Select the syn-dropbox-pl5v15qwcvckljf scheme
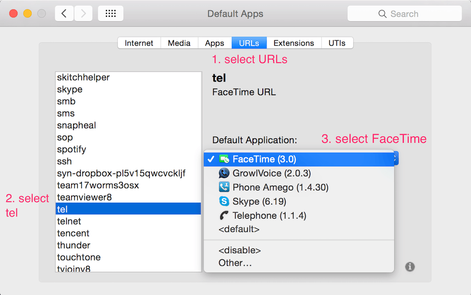Screen dimensions: 471x295 click(129, 173)
